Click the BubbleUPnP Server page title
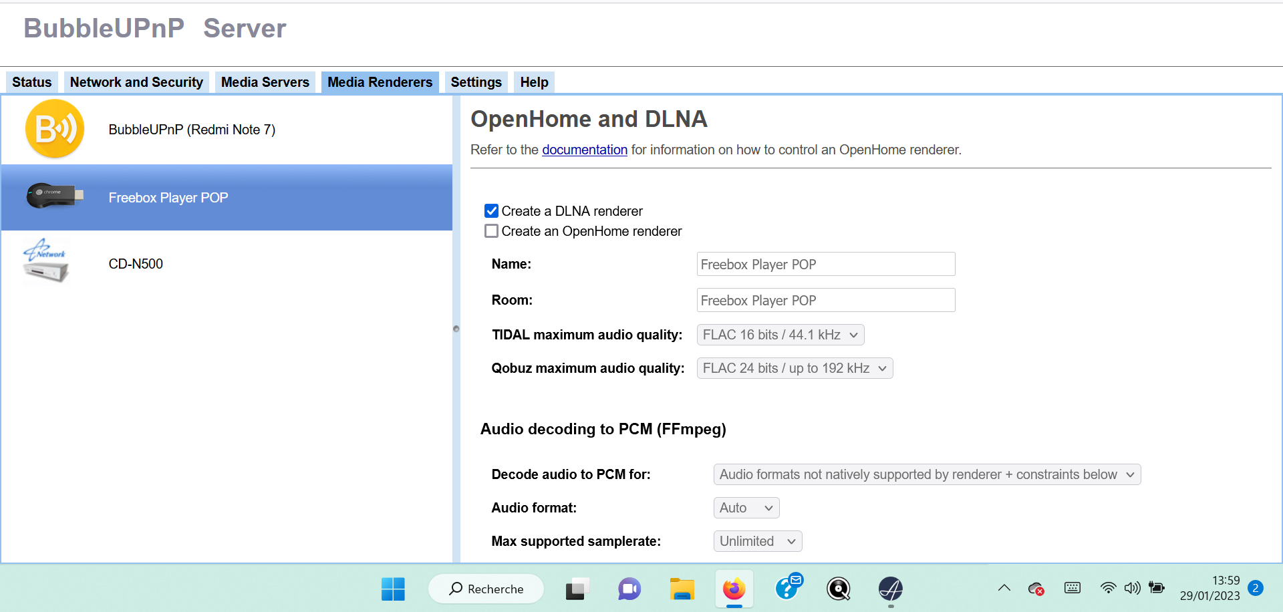Screen dimensions: 1283x612 coord(155,28)
